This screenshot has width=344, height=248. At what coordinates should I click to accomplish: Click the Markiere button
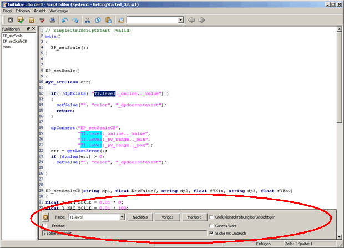(194, 217)
